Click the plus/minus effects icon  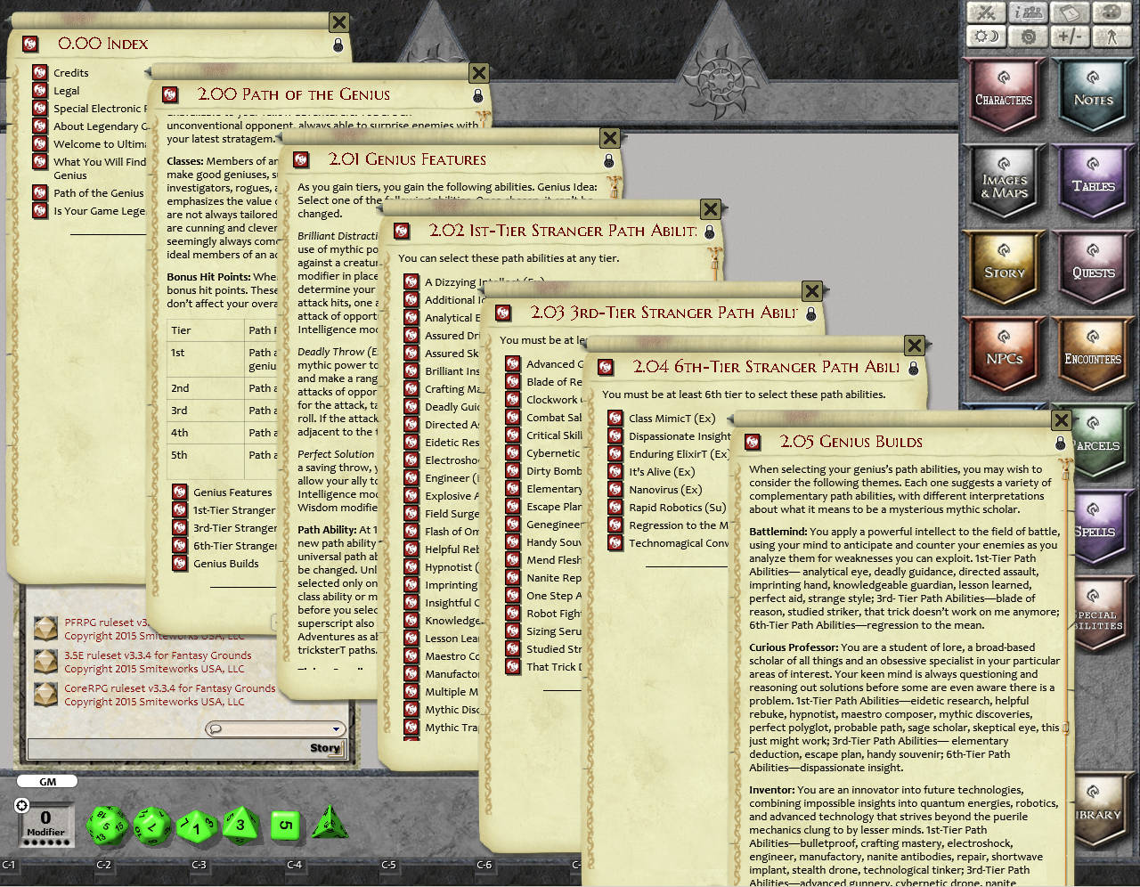[1071, 37]
